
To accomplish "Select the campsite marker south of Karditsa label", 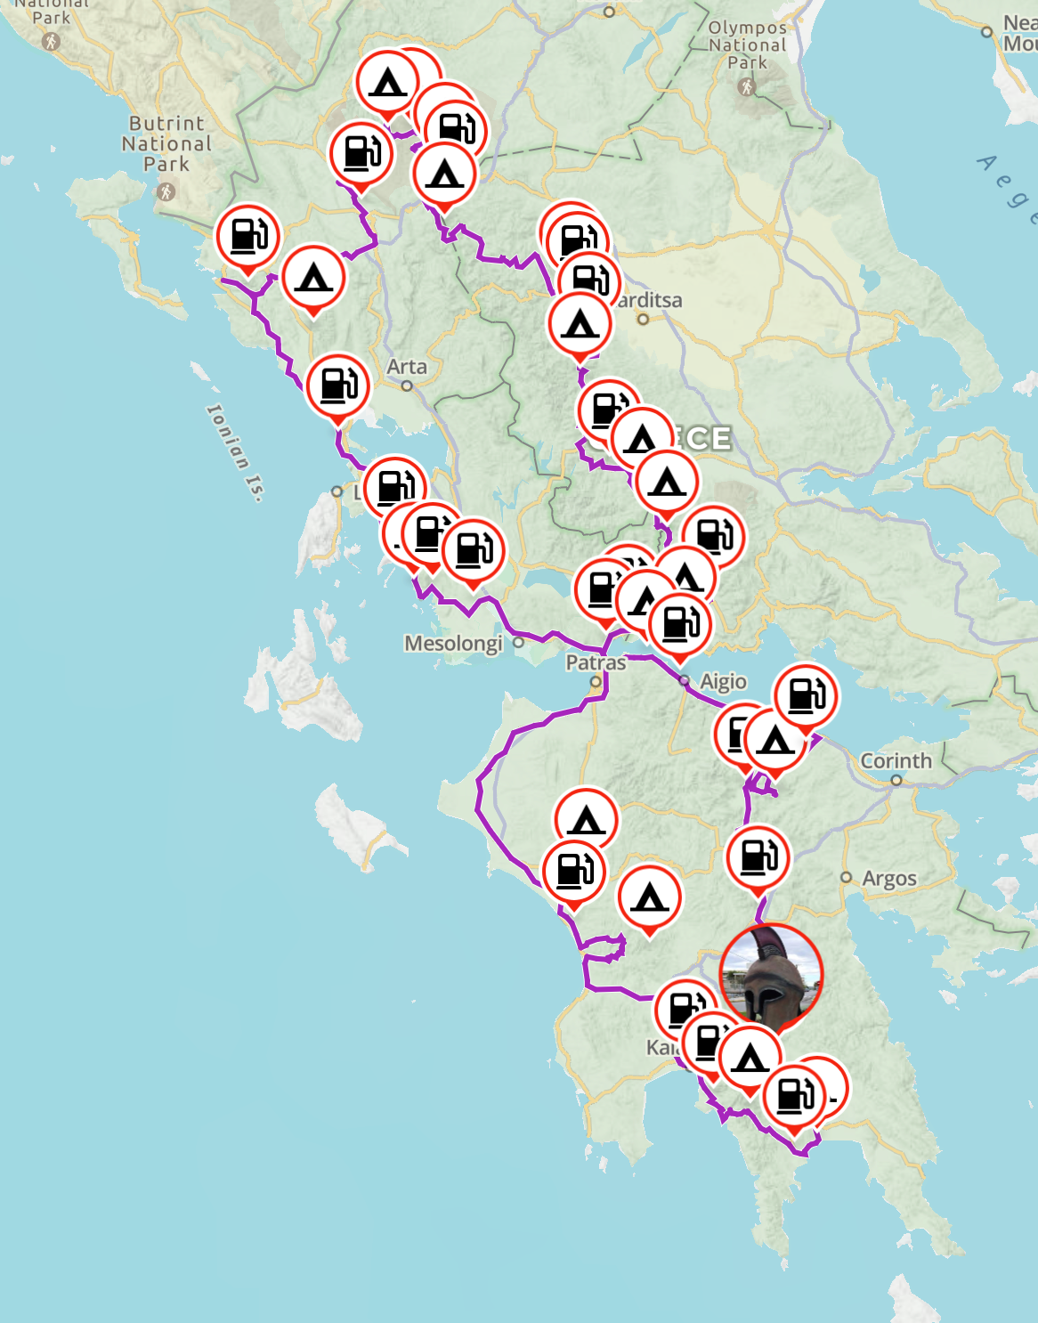I will click(x=580, y=324).
